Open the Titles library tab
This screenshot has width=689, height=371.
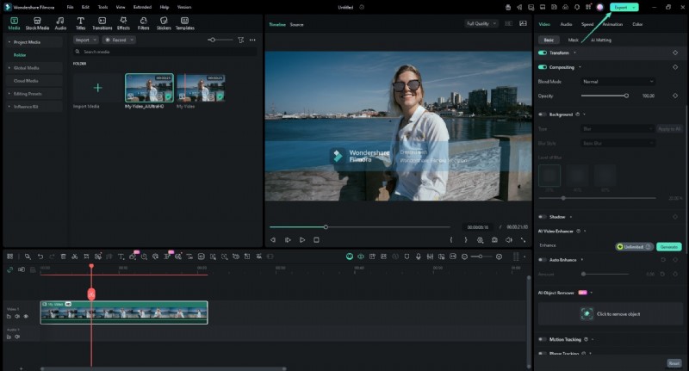tap(80, 22)
